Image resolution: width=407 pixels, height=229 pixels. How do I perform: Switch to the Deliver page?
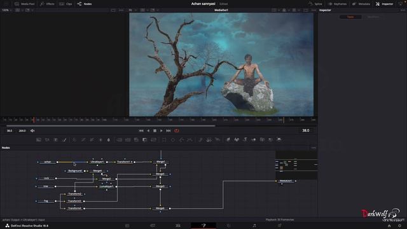tap(280, 226)
